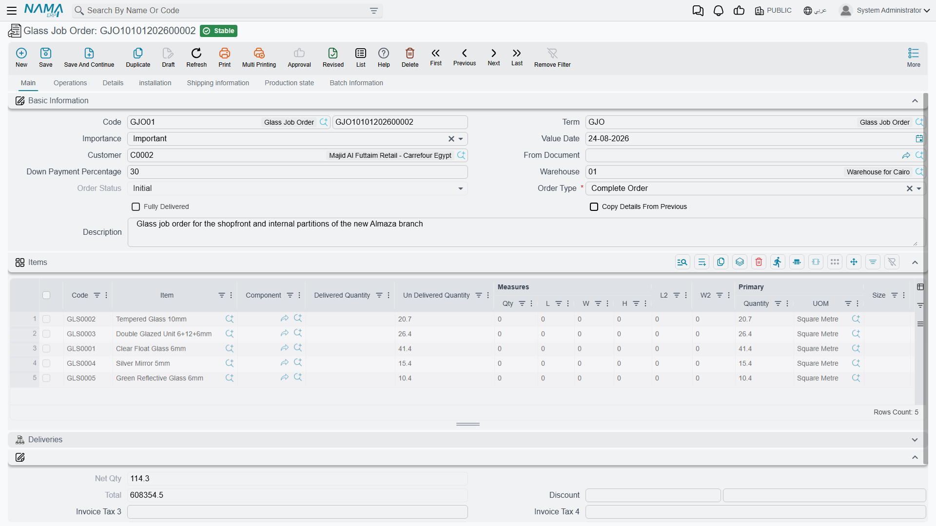
Task: Click the PUBLIC company button
Action: tap(773, 11)
